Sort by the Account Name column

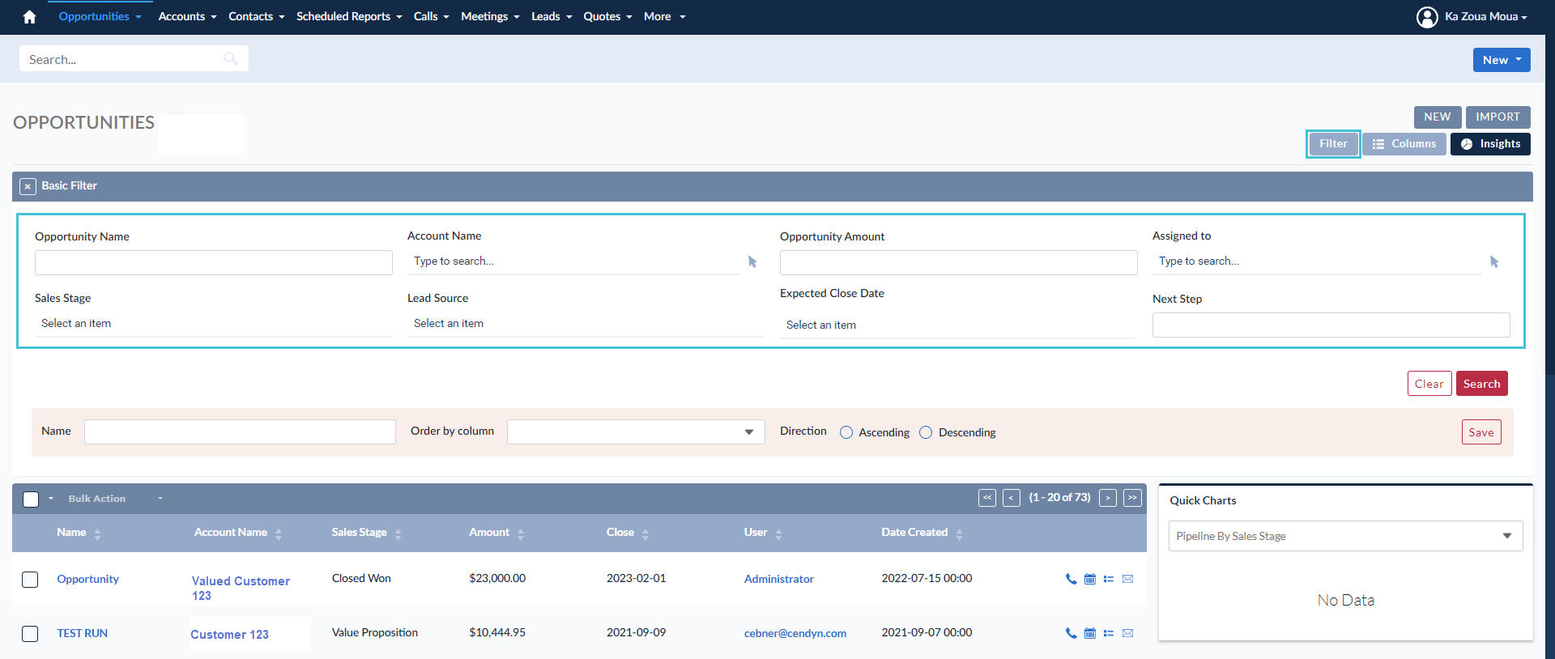point(279,534)
